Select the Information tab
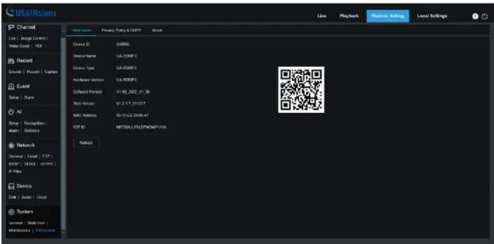Image resolution: width=494 pixels, height=244 pixels. (82, 30)
